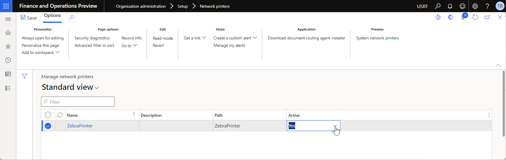The width and height of the screenshot is (506, 160).
Task: Go to the Home icon in sidebar
Action: pyautogui.click(x=8, y=33)
